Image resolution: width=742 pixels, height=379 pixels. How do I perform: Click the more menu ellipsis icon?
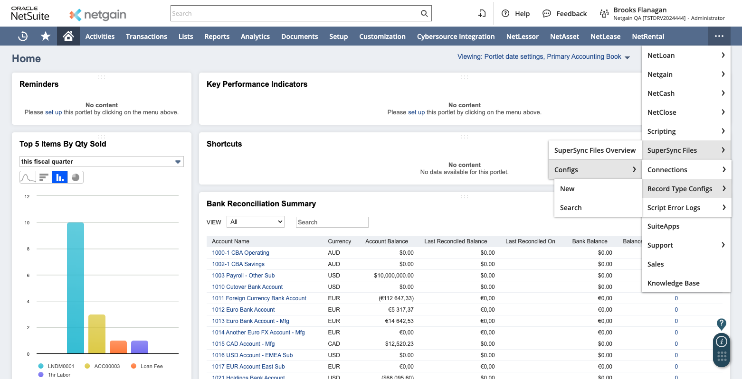[719, 37]
